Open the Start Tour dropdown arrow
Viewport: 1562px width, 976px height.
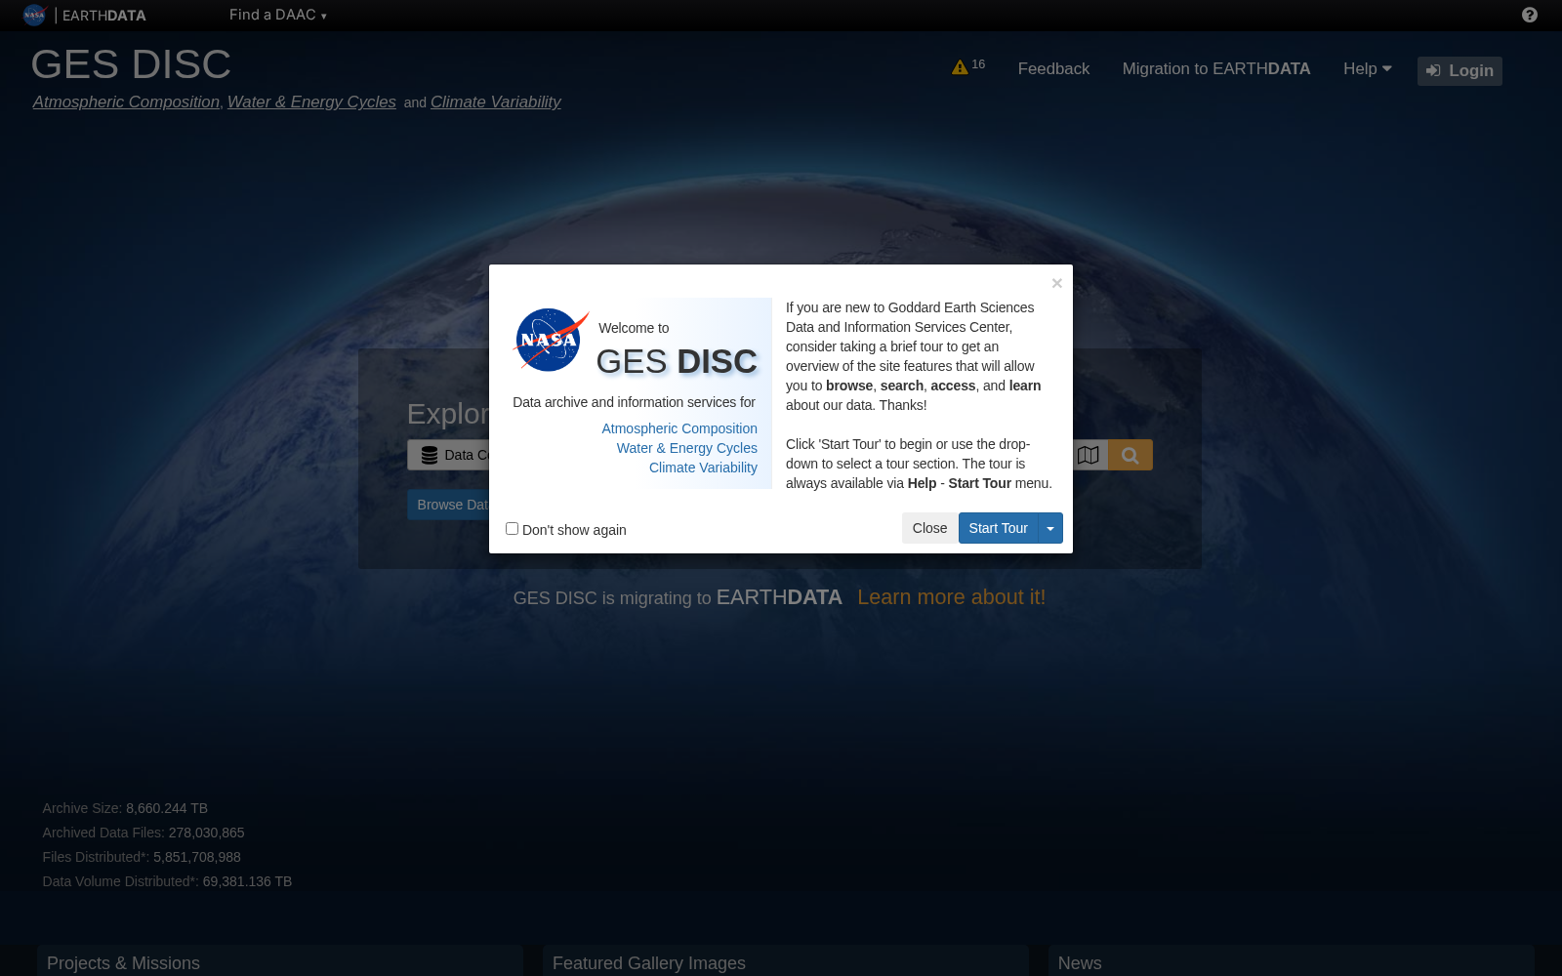(x=1050, y=528)
